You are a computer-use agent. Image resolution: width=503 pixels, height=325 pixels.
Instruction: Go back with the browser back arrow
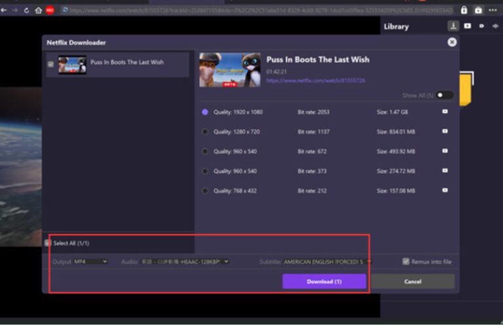[x=4, y=10]
